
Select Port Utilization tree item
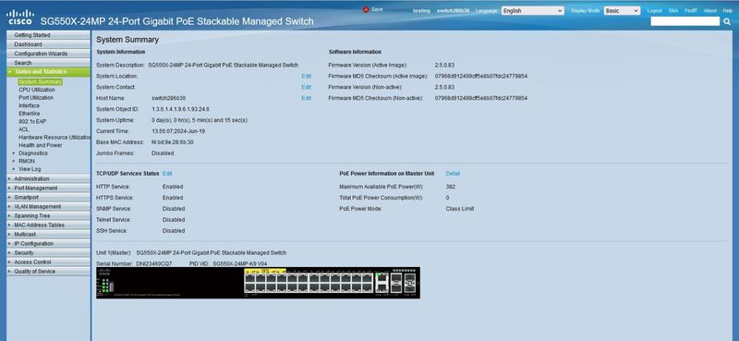pos(36,98)
